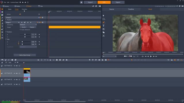184x103 pixels.
Task: Increment the Size X value stepper
Action: point(36,41)
